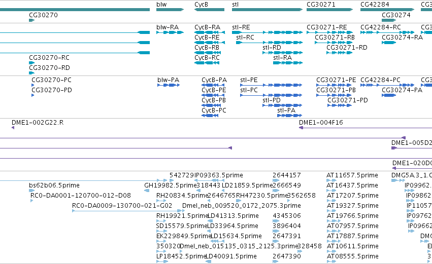The width and height of the screenshot is (432, 264).
Task: Open CDS label stl-PD
Action: click(x=272, y=100)
